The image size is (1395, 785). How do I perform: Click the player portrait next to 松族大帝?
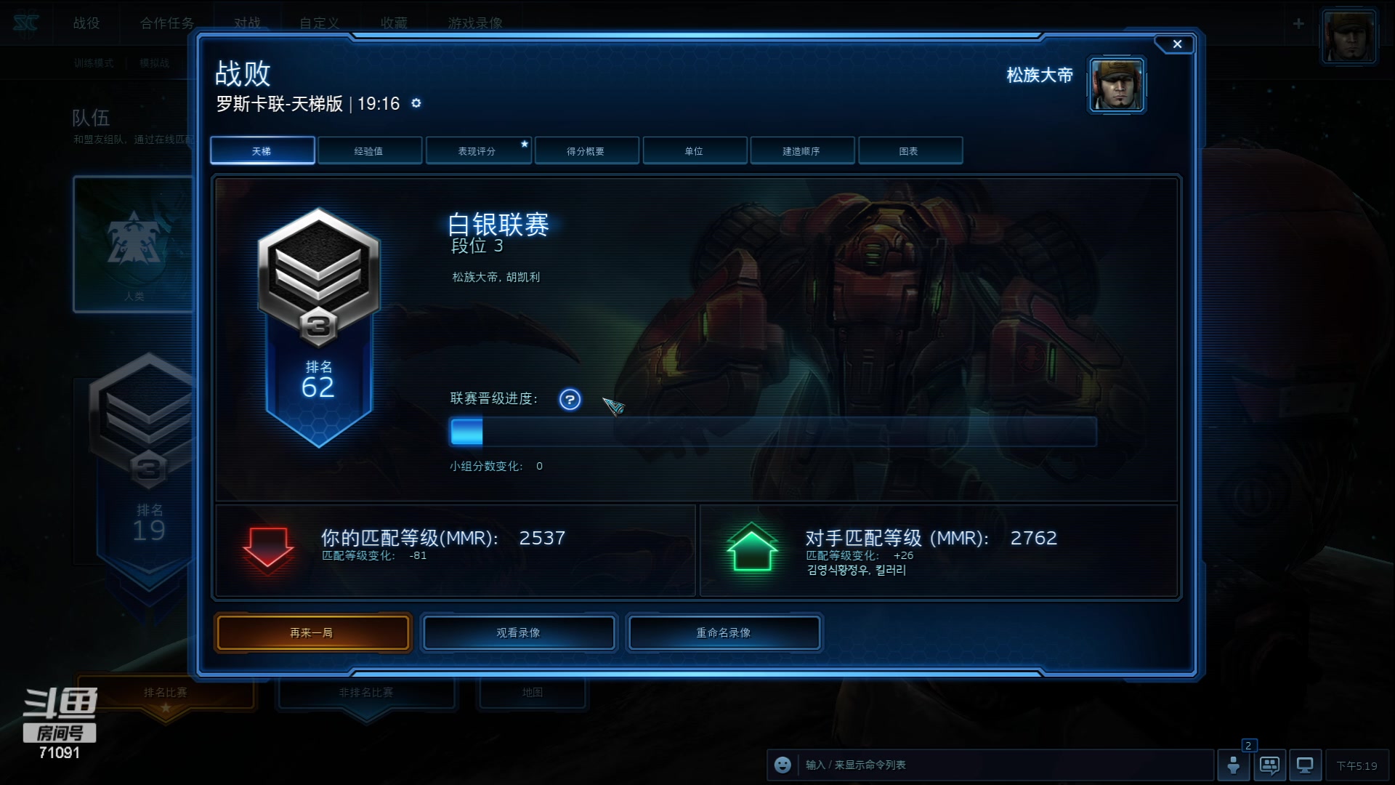(x=1117, y=85)
